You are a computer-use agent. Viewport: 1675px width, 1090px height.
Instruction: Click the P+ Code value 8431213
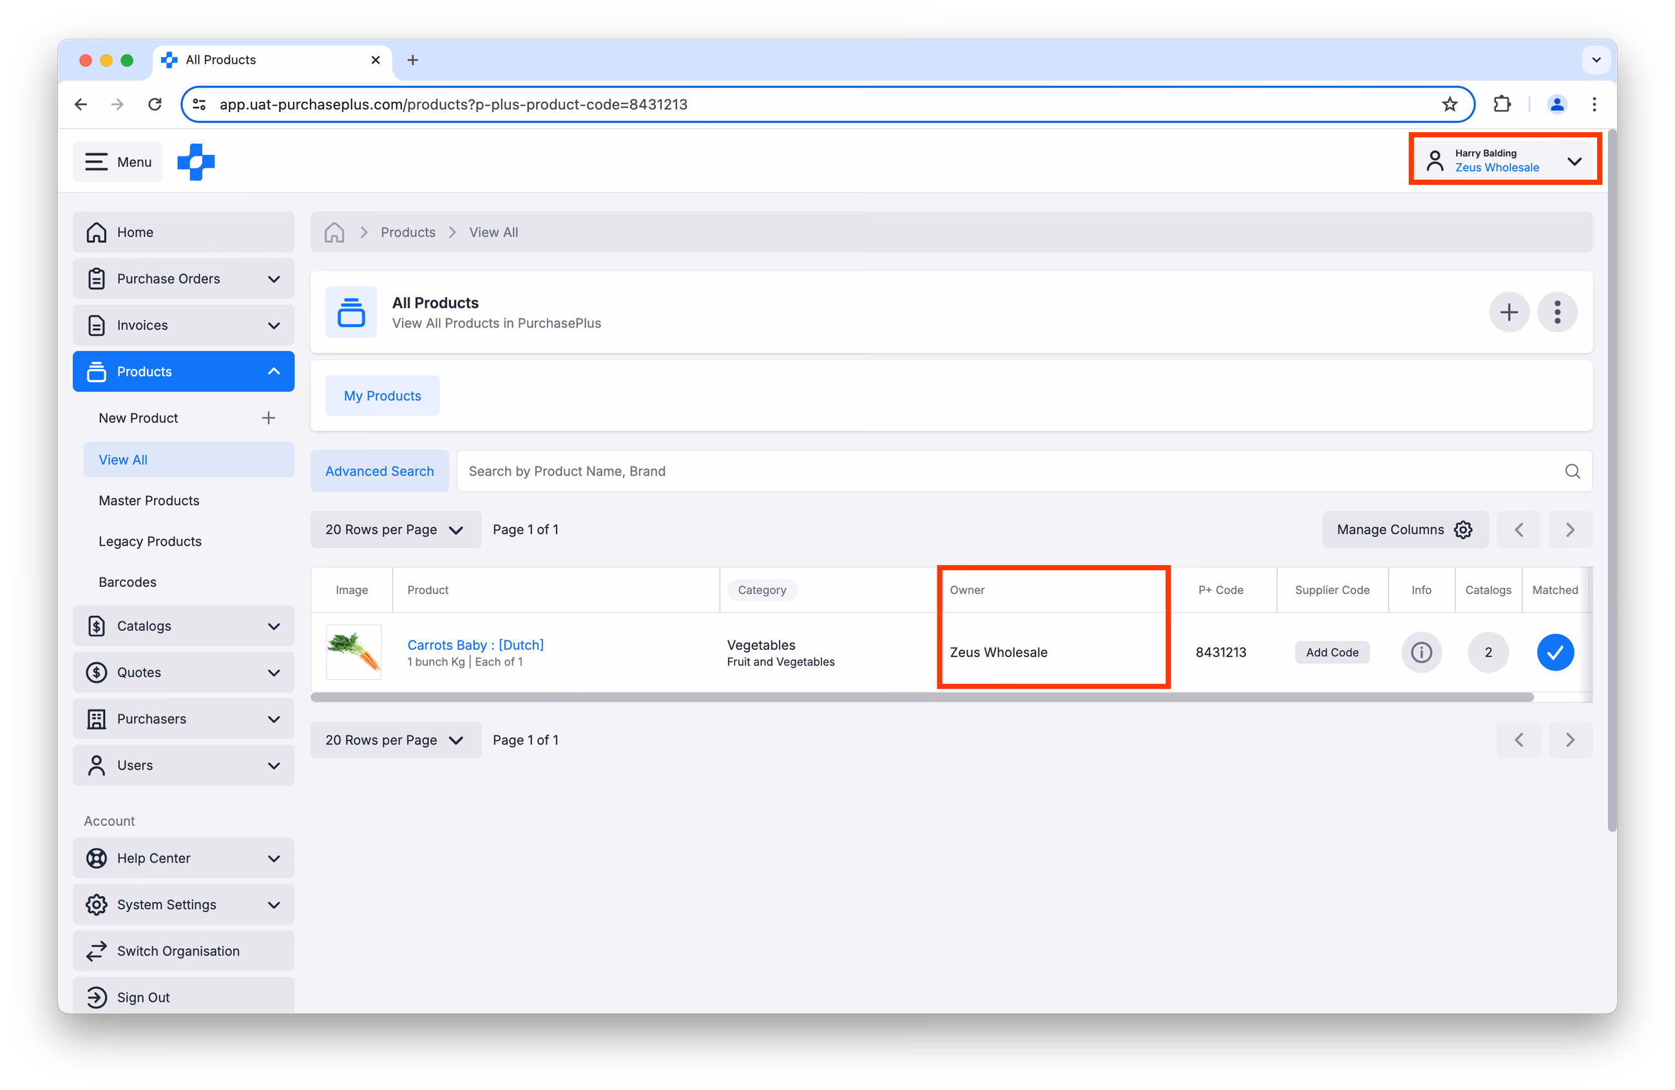[x=1220, y=653]
